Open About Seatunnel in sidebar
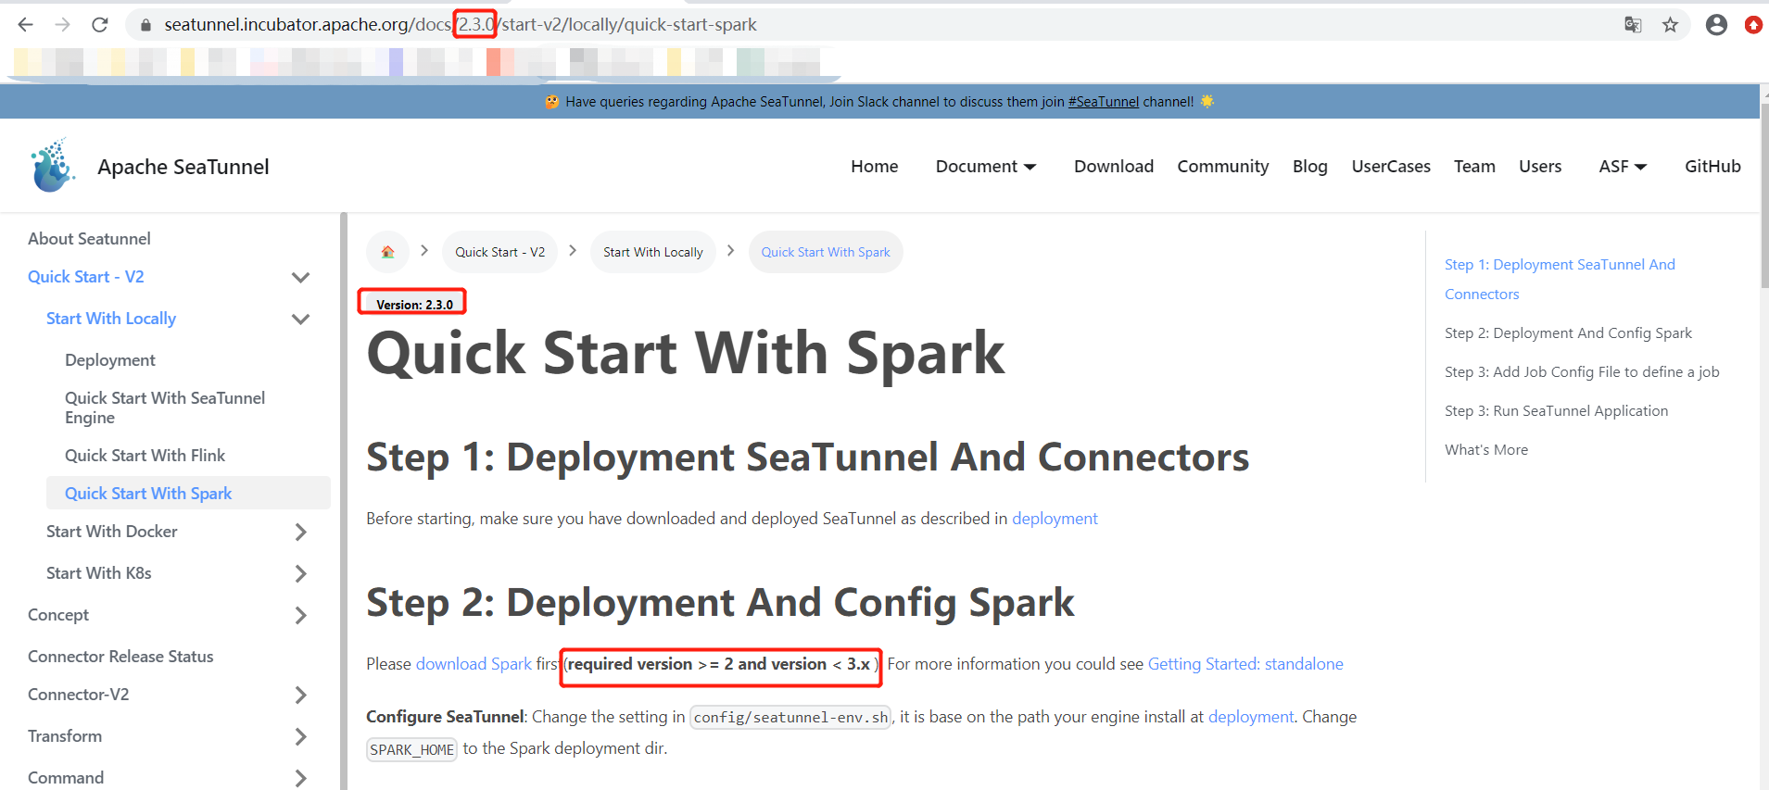 89,238
